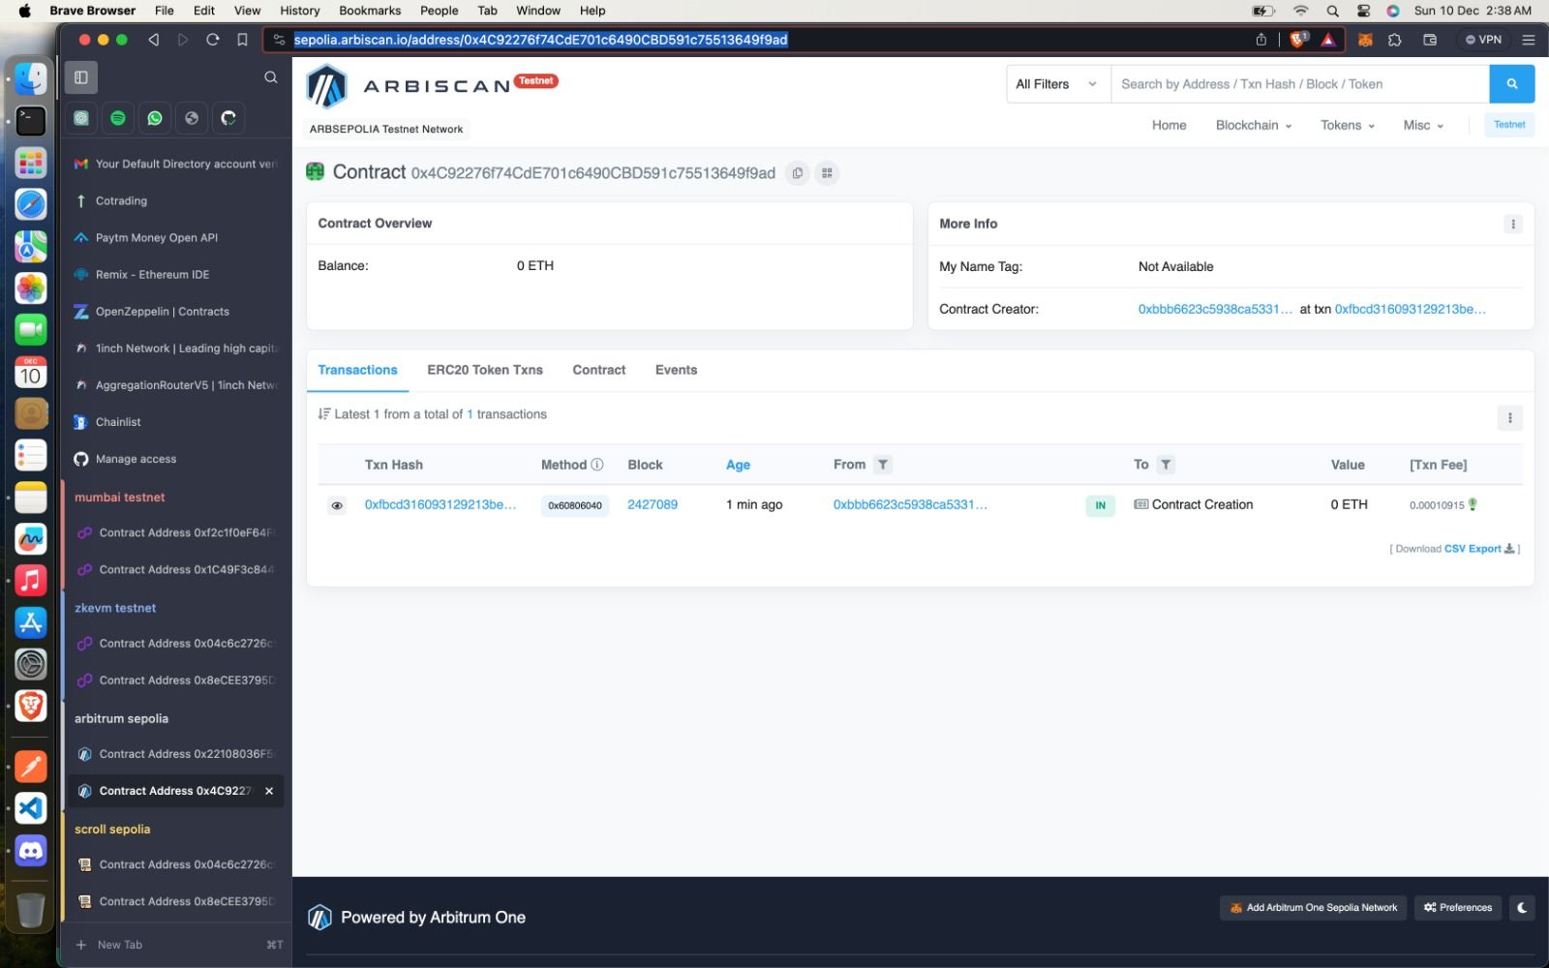This screenshot has width=1549, height=968.
Task: Open the More Info options menu
Action: tap(1513, 224)
